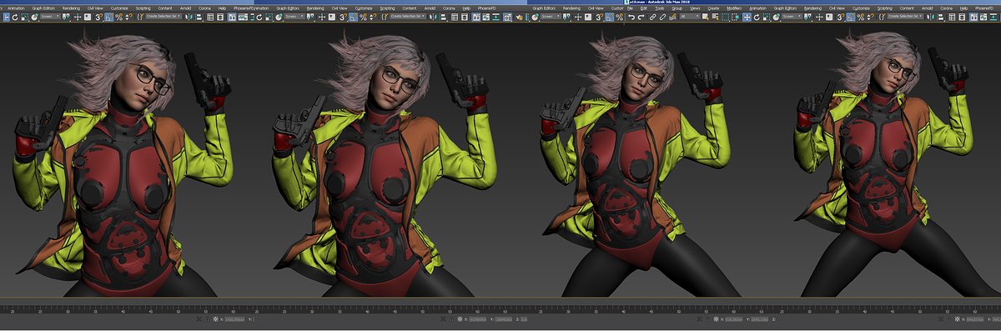Activate the Select Object tool
The width and height of the screenshot is (1001, 331).
705,17
